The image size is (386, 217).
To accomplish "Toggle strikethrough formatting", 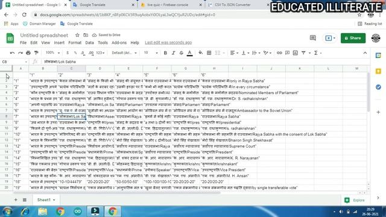I will pos(182,53).
